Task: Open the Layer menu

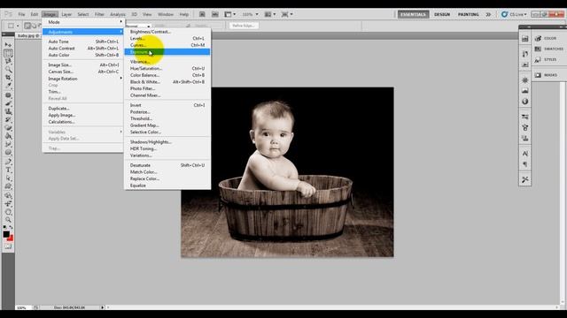Action: point(66,14)
